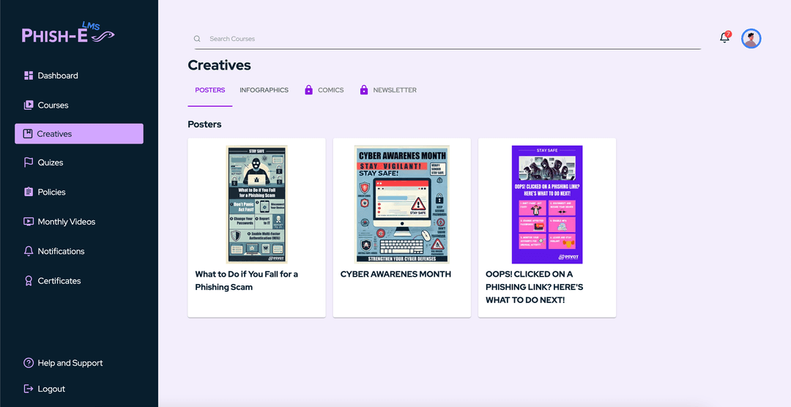Open the notification bell with red badge
The image size is (791, 407).
pyautogui.click(x=725, y=37)
